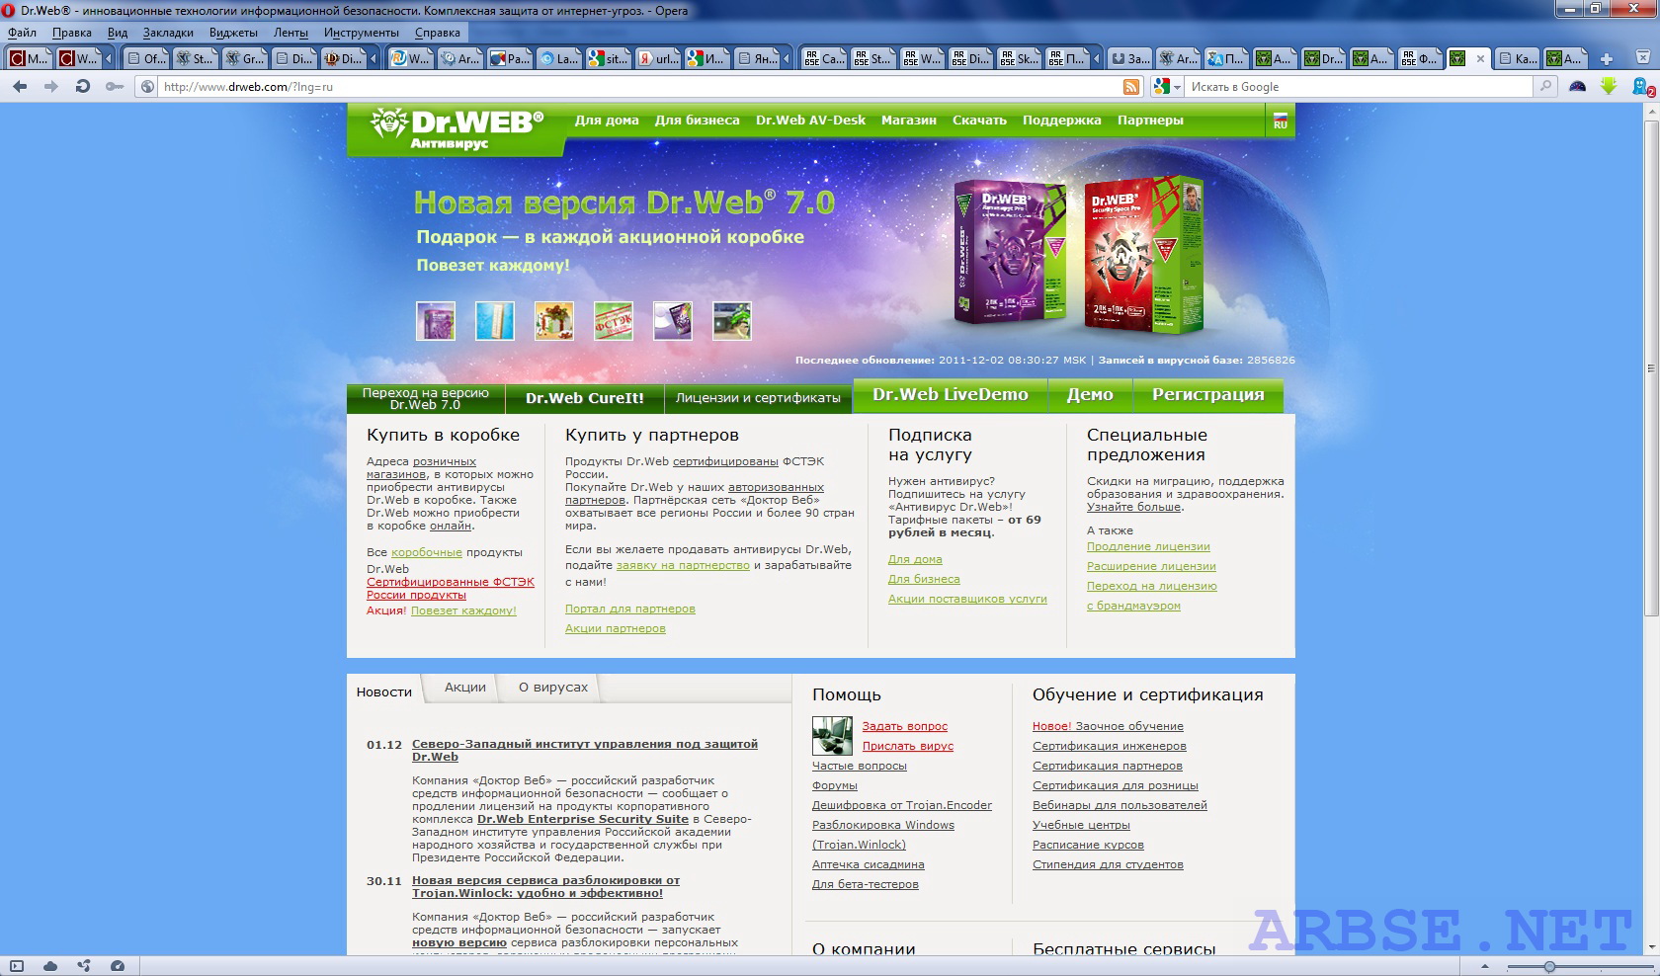Viewport: 1660px width, 976px height.
Task: Open the password wand key icon
Action: tap(115, 87)
